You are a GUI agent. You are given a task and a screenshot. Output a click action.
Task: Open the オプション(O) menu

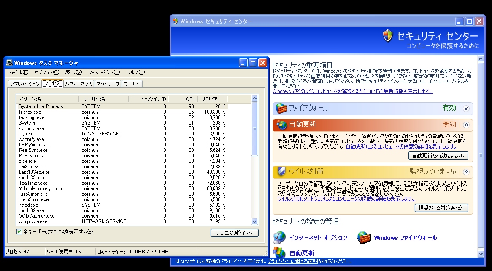(46, 72)
